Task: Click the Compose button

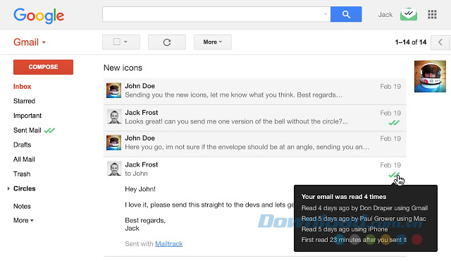Action: [43, 67]
